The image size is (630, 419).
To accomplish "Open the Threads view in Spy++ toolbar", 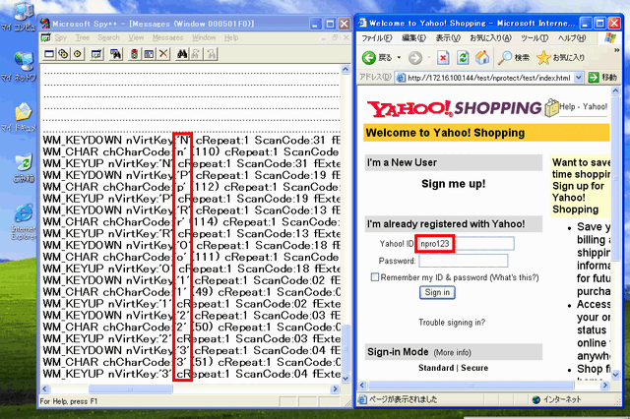I will 77,54.
